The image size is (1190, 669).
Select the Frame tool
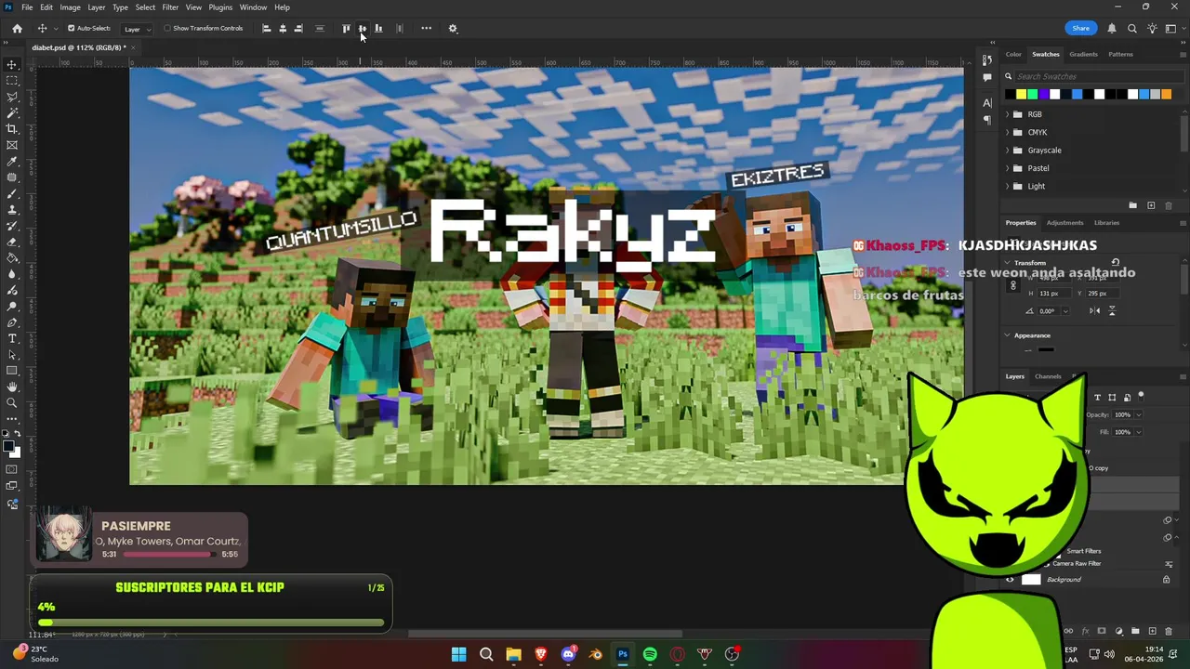click(x=12, y=145)
